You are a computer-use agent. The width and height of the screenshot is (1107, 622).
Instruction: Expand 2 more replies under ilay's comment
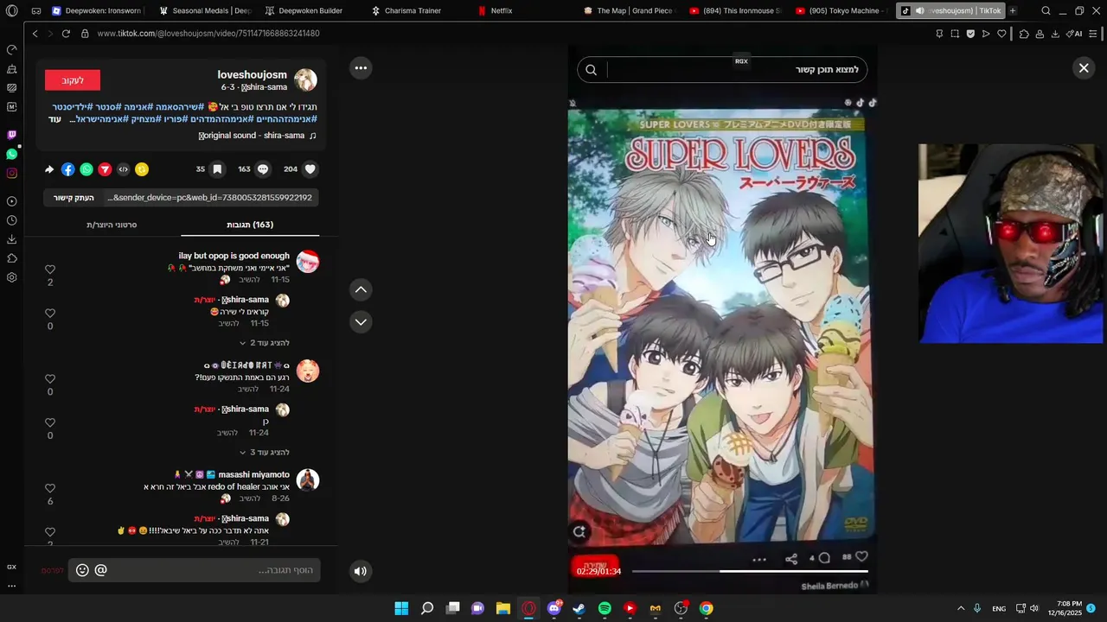tap(265, 343)
